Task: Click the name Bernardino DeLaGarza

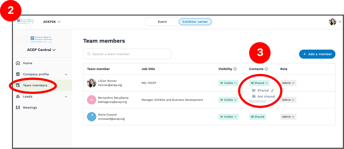Action: click(x=113, y=98)
